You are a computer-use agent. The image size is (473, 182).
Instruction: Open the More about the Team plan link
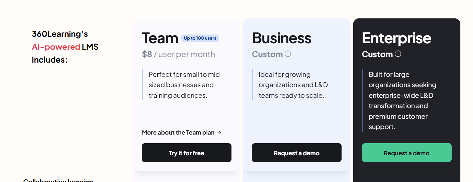(x=182, y=133)
